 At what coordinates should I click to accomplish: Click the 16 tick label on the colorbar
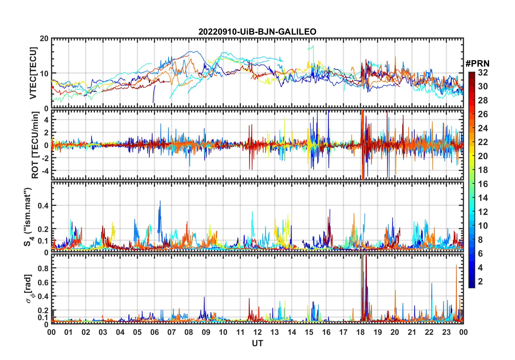pyautogui.click(x=483, y=184)
